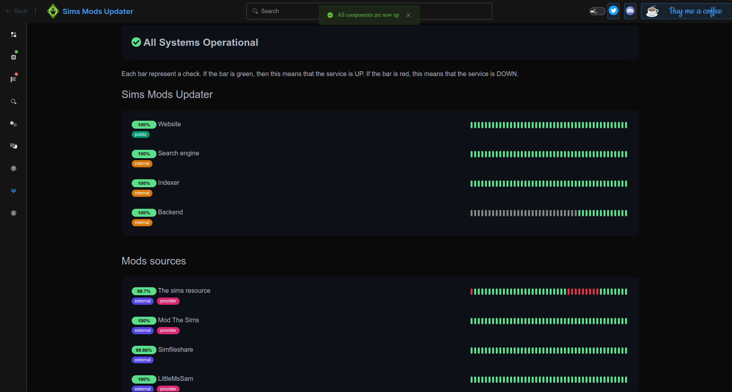Click 'The sims resource' source name
The width and height of the screenshot is (732, 392).
pyautogui.click(x=184, y=291)
